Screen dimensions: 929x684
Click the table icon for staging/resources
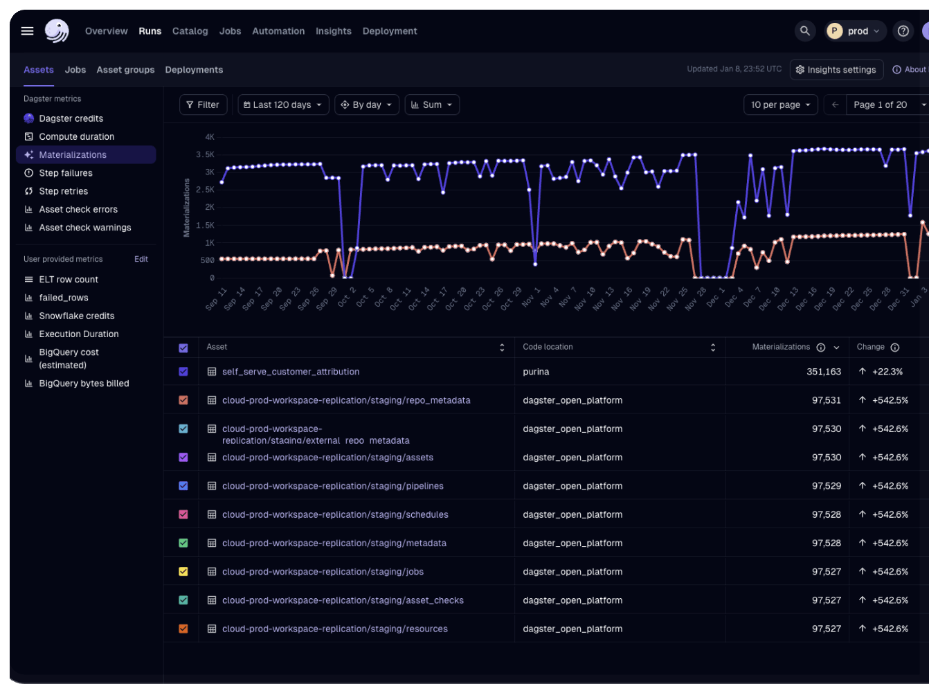[212, 629]
